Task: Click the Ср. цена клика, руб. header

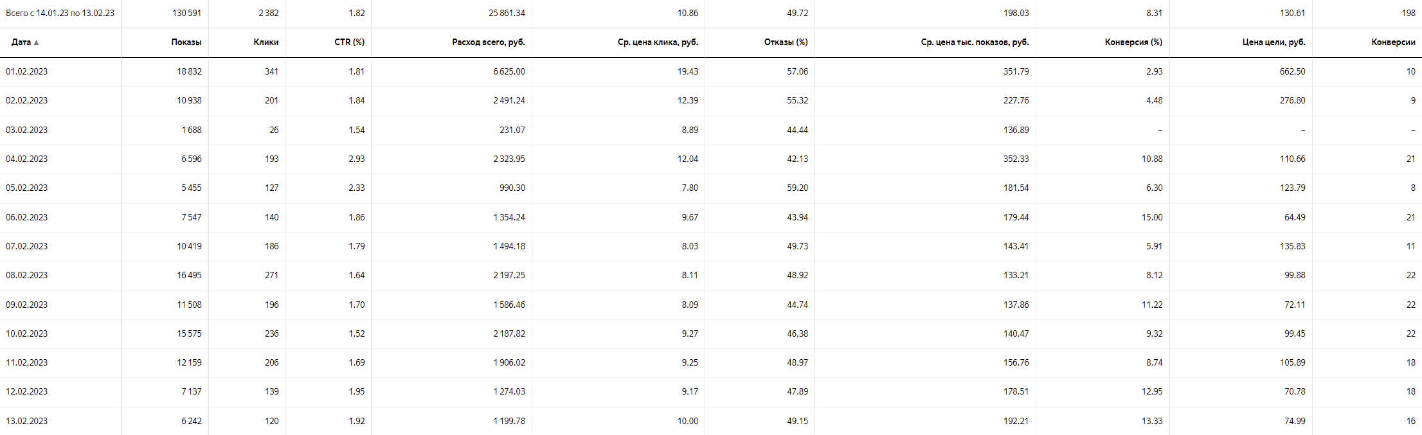Action: point(658,42)
